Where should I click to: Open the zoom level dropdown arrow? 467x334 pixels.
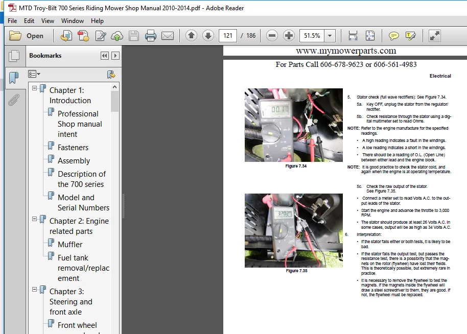point(330,36)
